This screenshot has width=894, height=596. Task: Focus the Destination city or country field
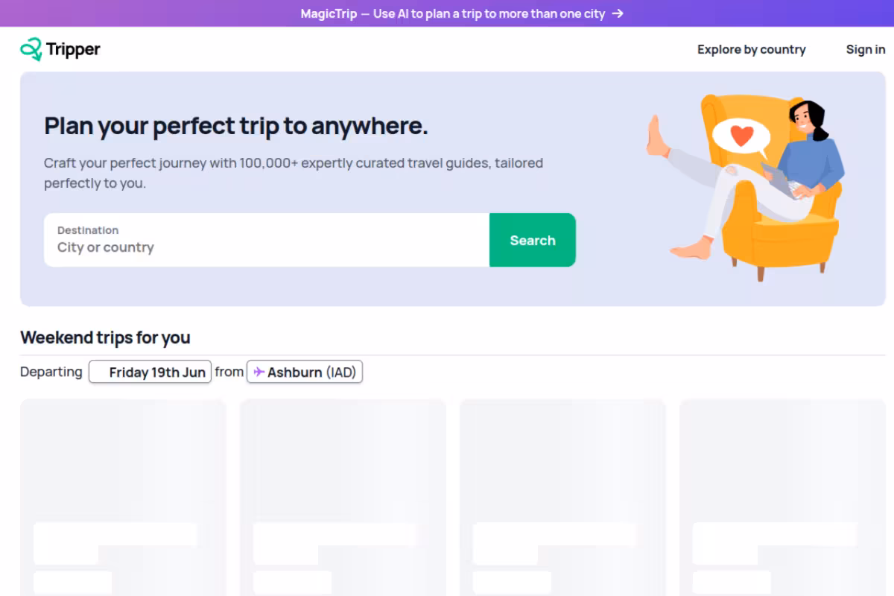click(267, 240)
